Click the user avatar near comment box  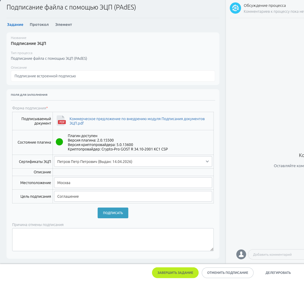click(x=241, y=254)
